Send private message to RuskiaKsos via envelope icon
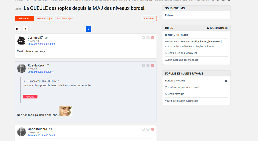258x141 pixels. (x=48, y=65)
